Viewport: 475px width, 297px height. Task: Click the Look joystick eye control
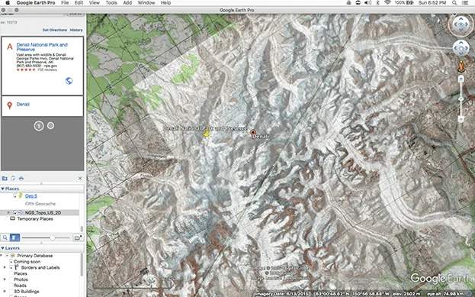[x=461, y=24]
